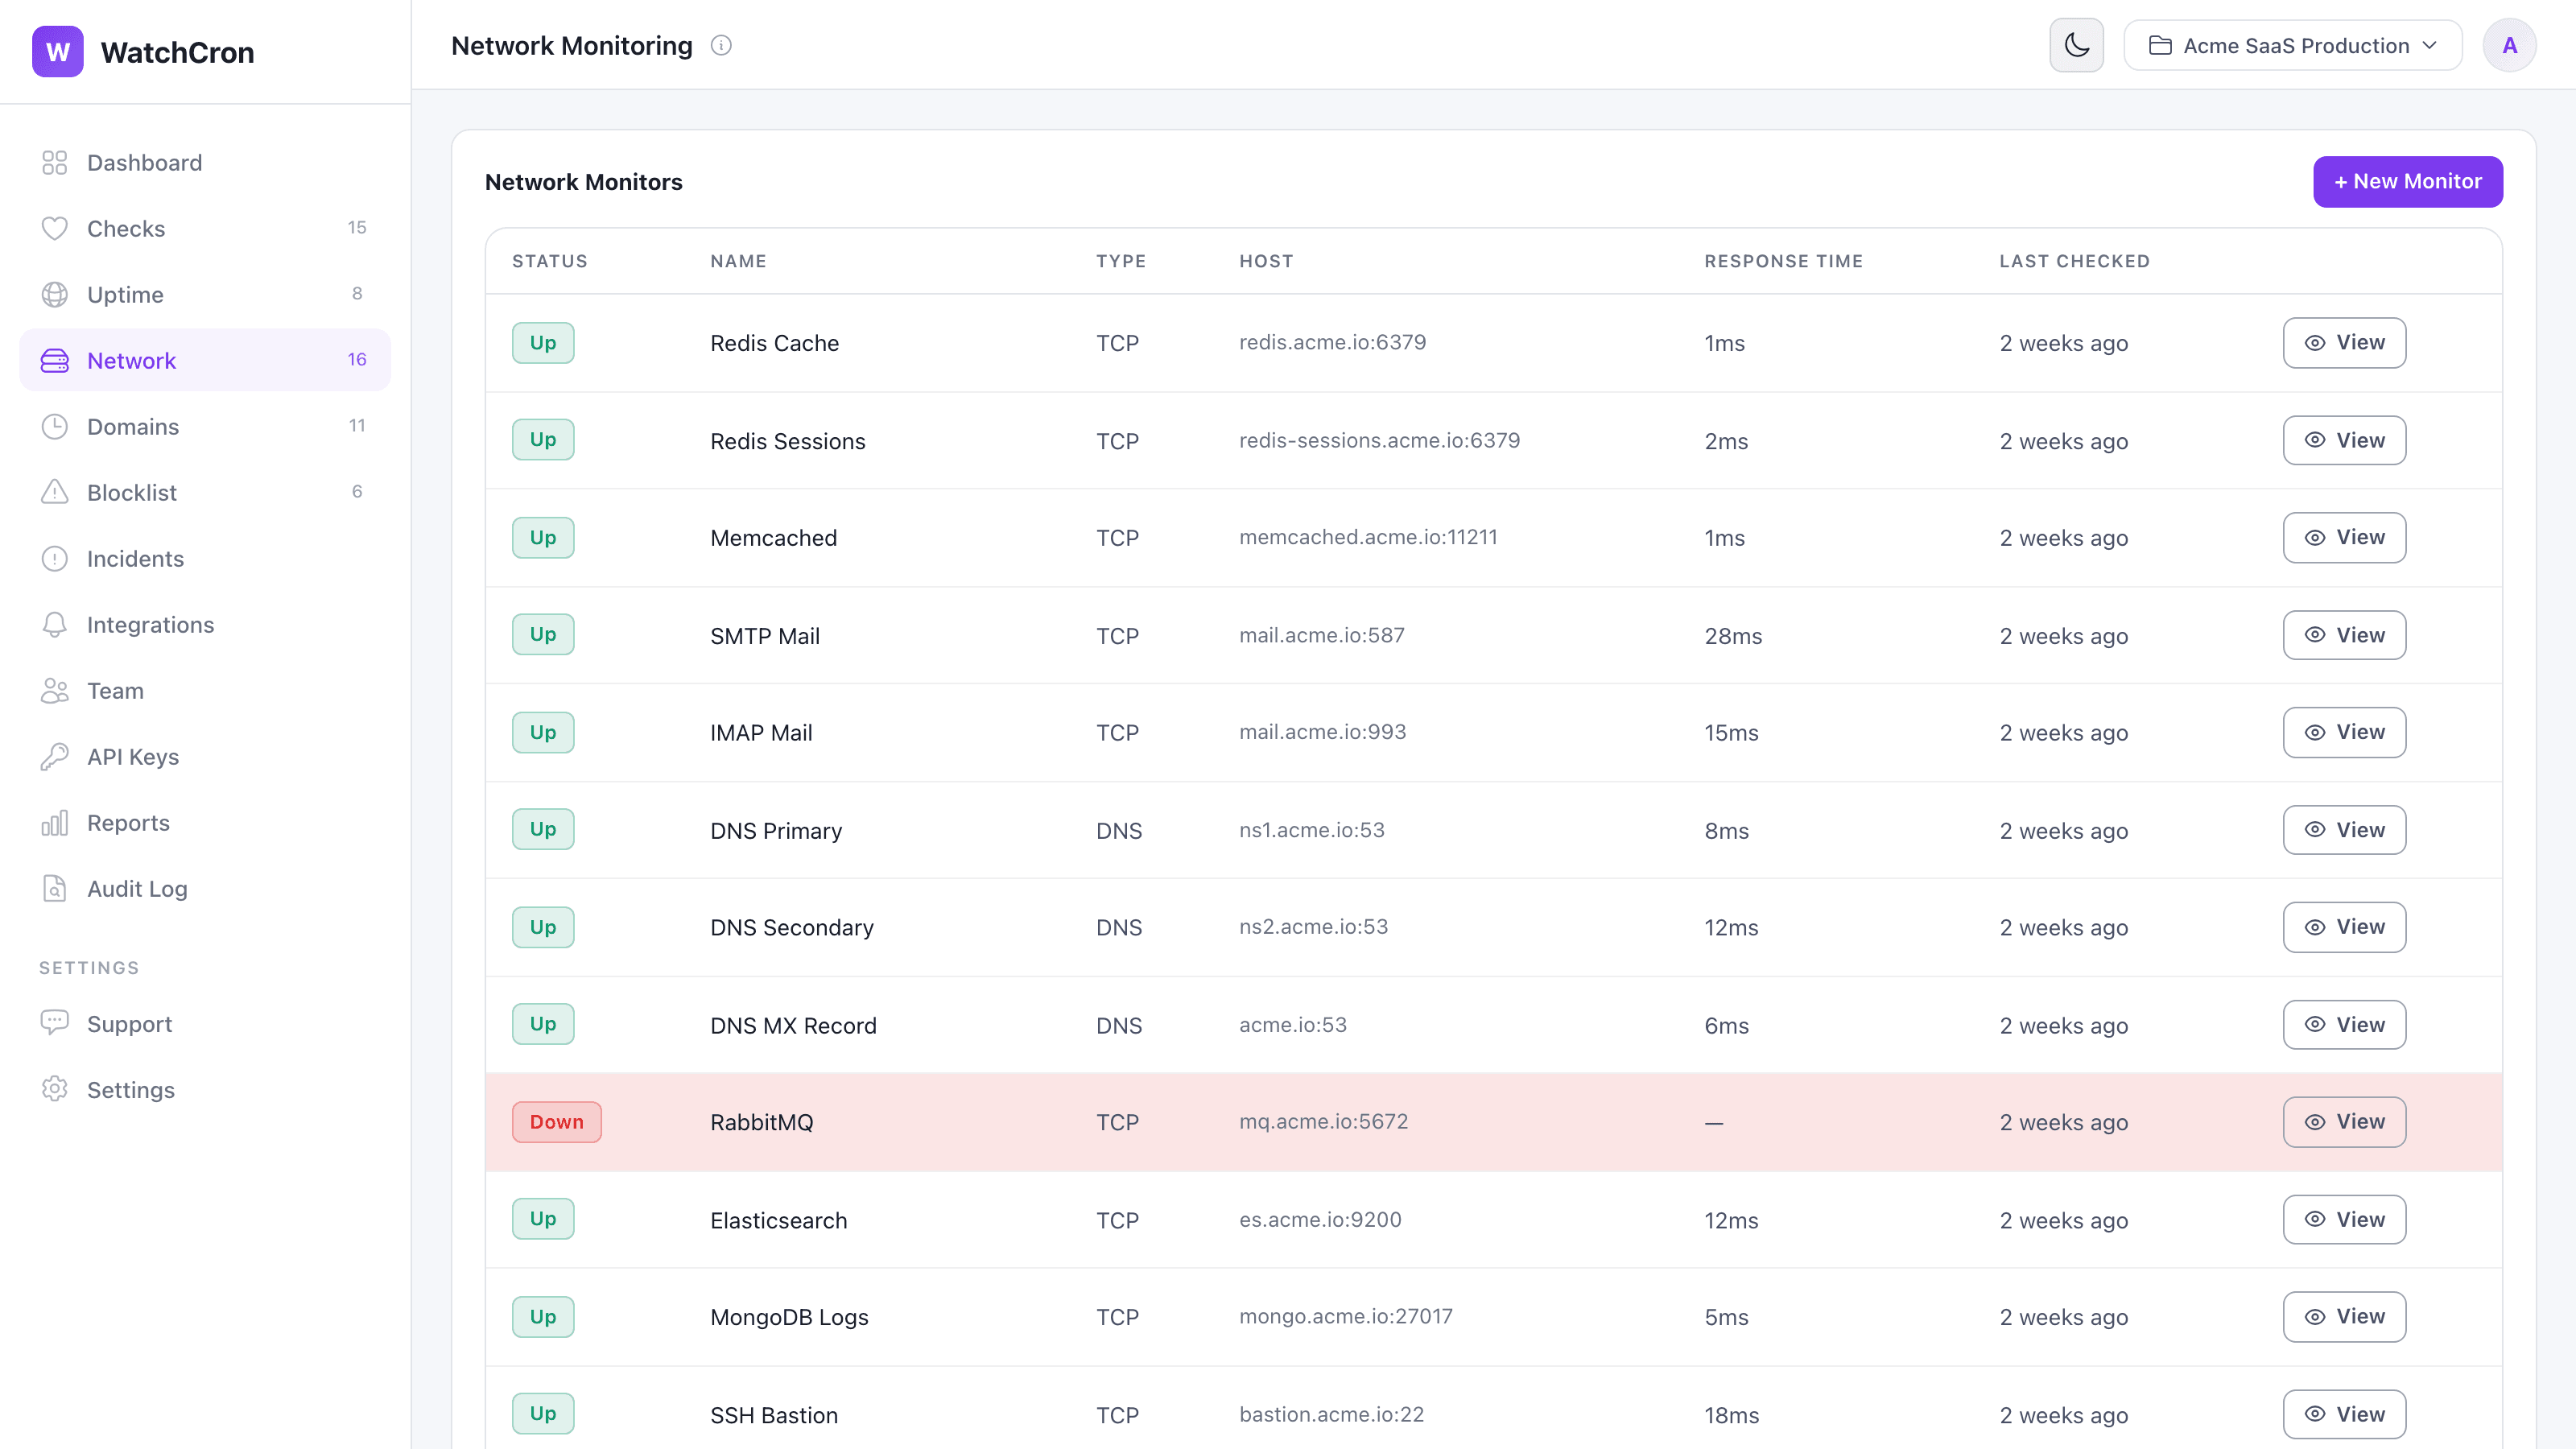Viewport: 2576px width, 1449px height.
Task: Click the host mongo.acme.io:27017
Action: tap(1345, 1317)
